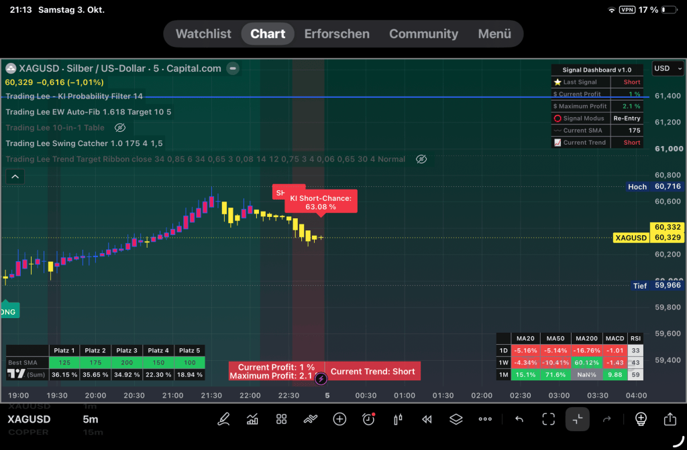Select EW Auto-Fib indicator legend

pyautogui.click(x=88, y=112)
